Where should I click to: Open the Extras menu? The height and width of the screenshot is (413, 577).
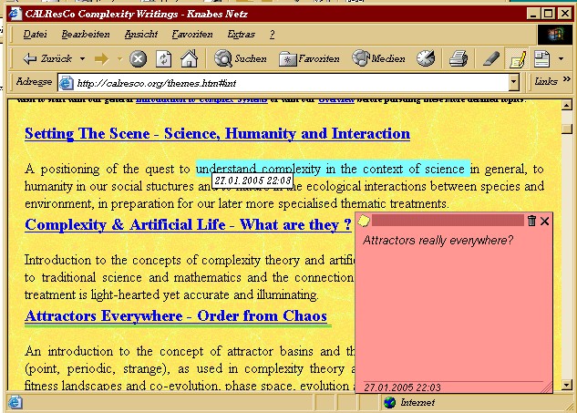coord(241,35)
